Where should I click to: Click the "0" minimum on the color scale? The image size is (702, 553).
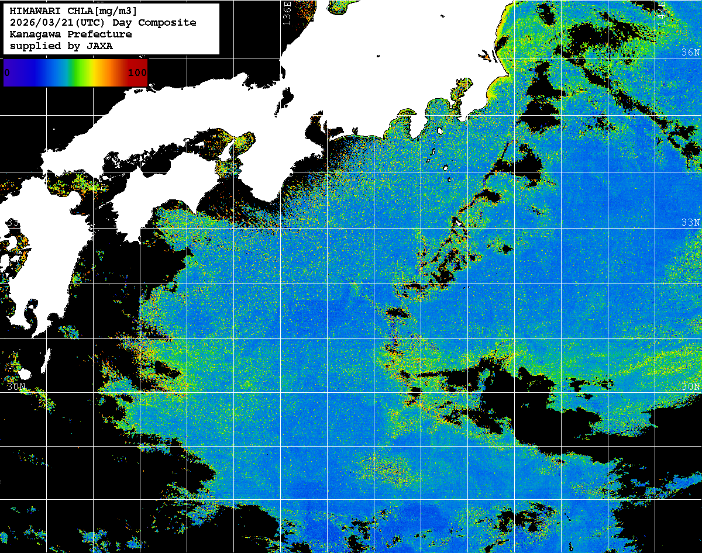click(7, 72)
